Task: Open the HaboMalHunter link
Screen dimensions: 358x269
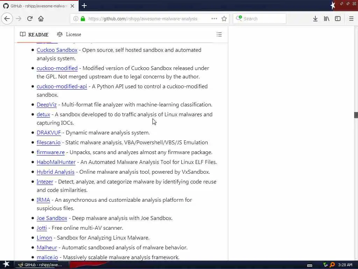Action: pyautogui.click(x=56, y=162)
